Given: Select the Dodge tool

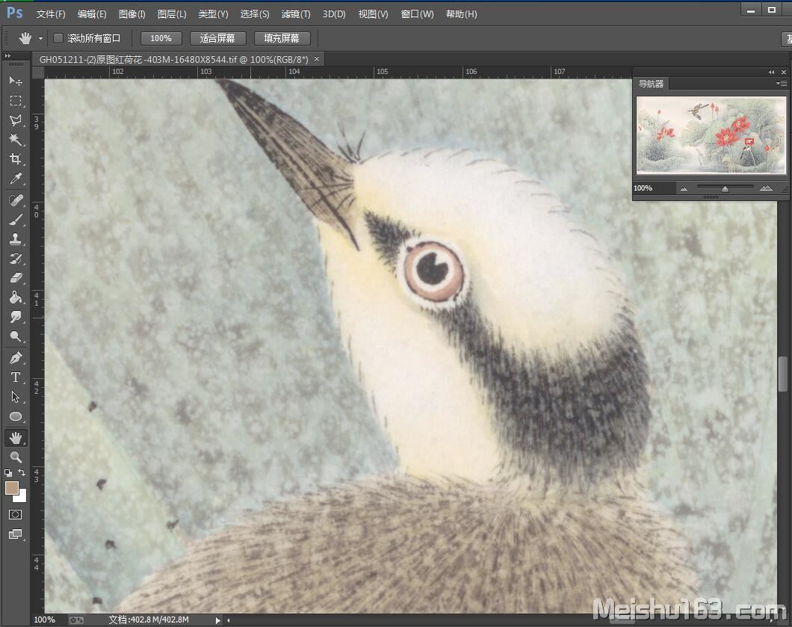Looking at the screenshot, I should click(x=16, y=336).
